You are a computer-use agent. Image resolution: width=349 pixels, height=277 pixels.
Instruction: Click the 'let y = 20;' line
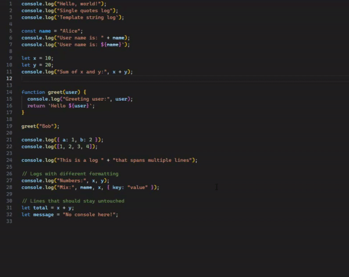[x=37, y=65]
